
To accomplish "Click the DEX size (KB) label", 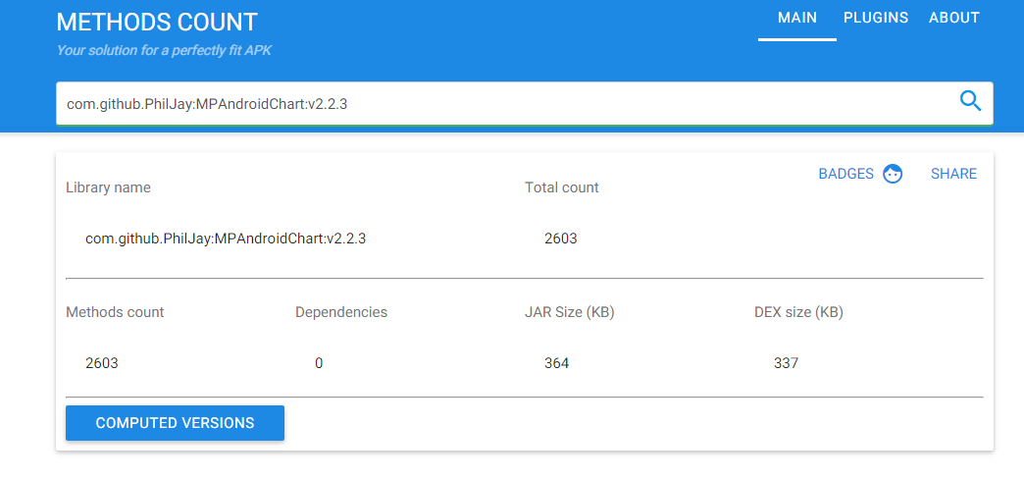I will tap(798, 312).
